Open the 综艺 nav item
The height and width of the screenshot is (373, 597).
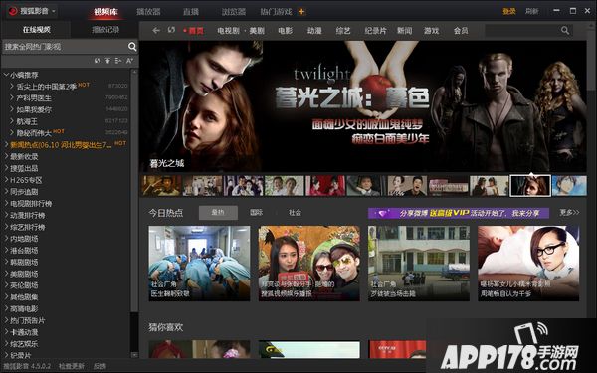point(343,31)
